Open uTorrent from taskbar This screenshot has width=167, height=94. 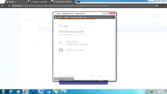click(56, 92)
